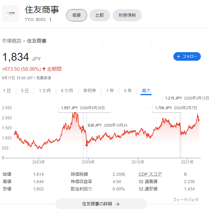210x209 pixels.
Task: Click the 52 週安値 value 1,434
Action: [x=189, y=189]
